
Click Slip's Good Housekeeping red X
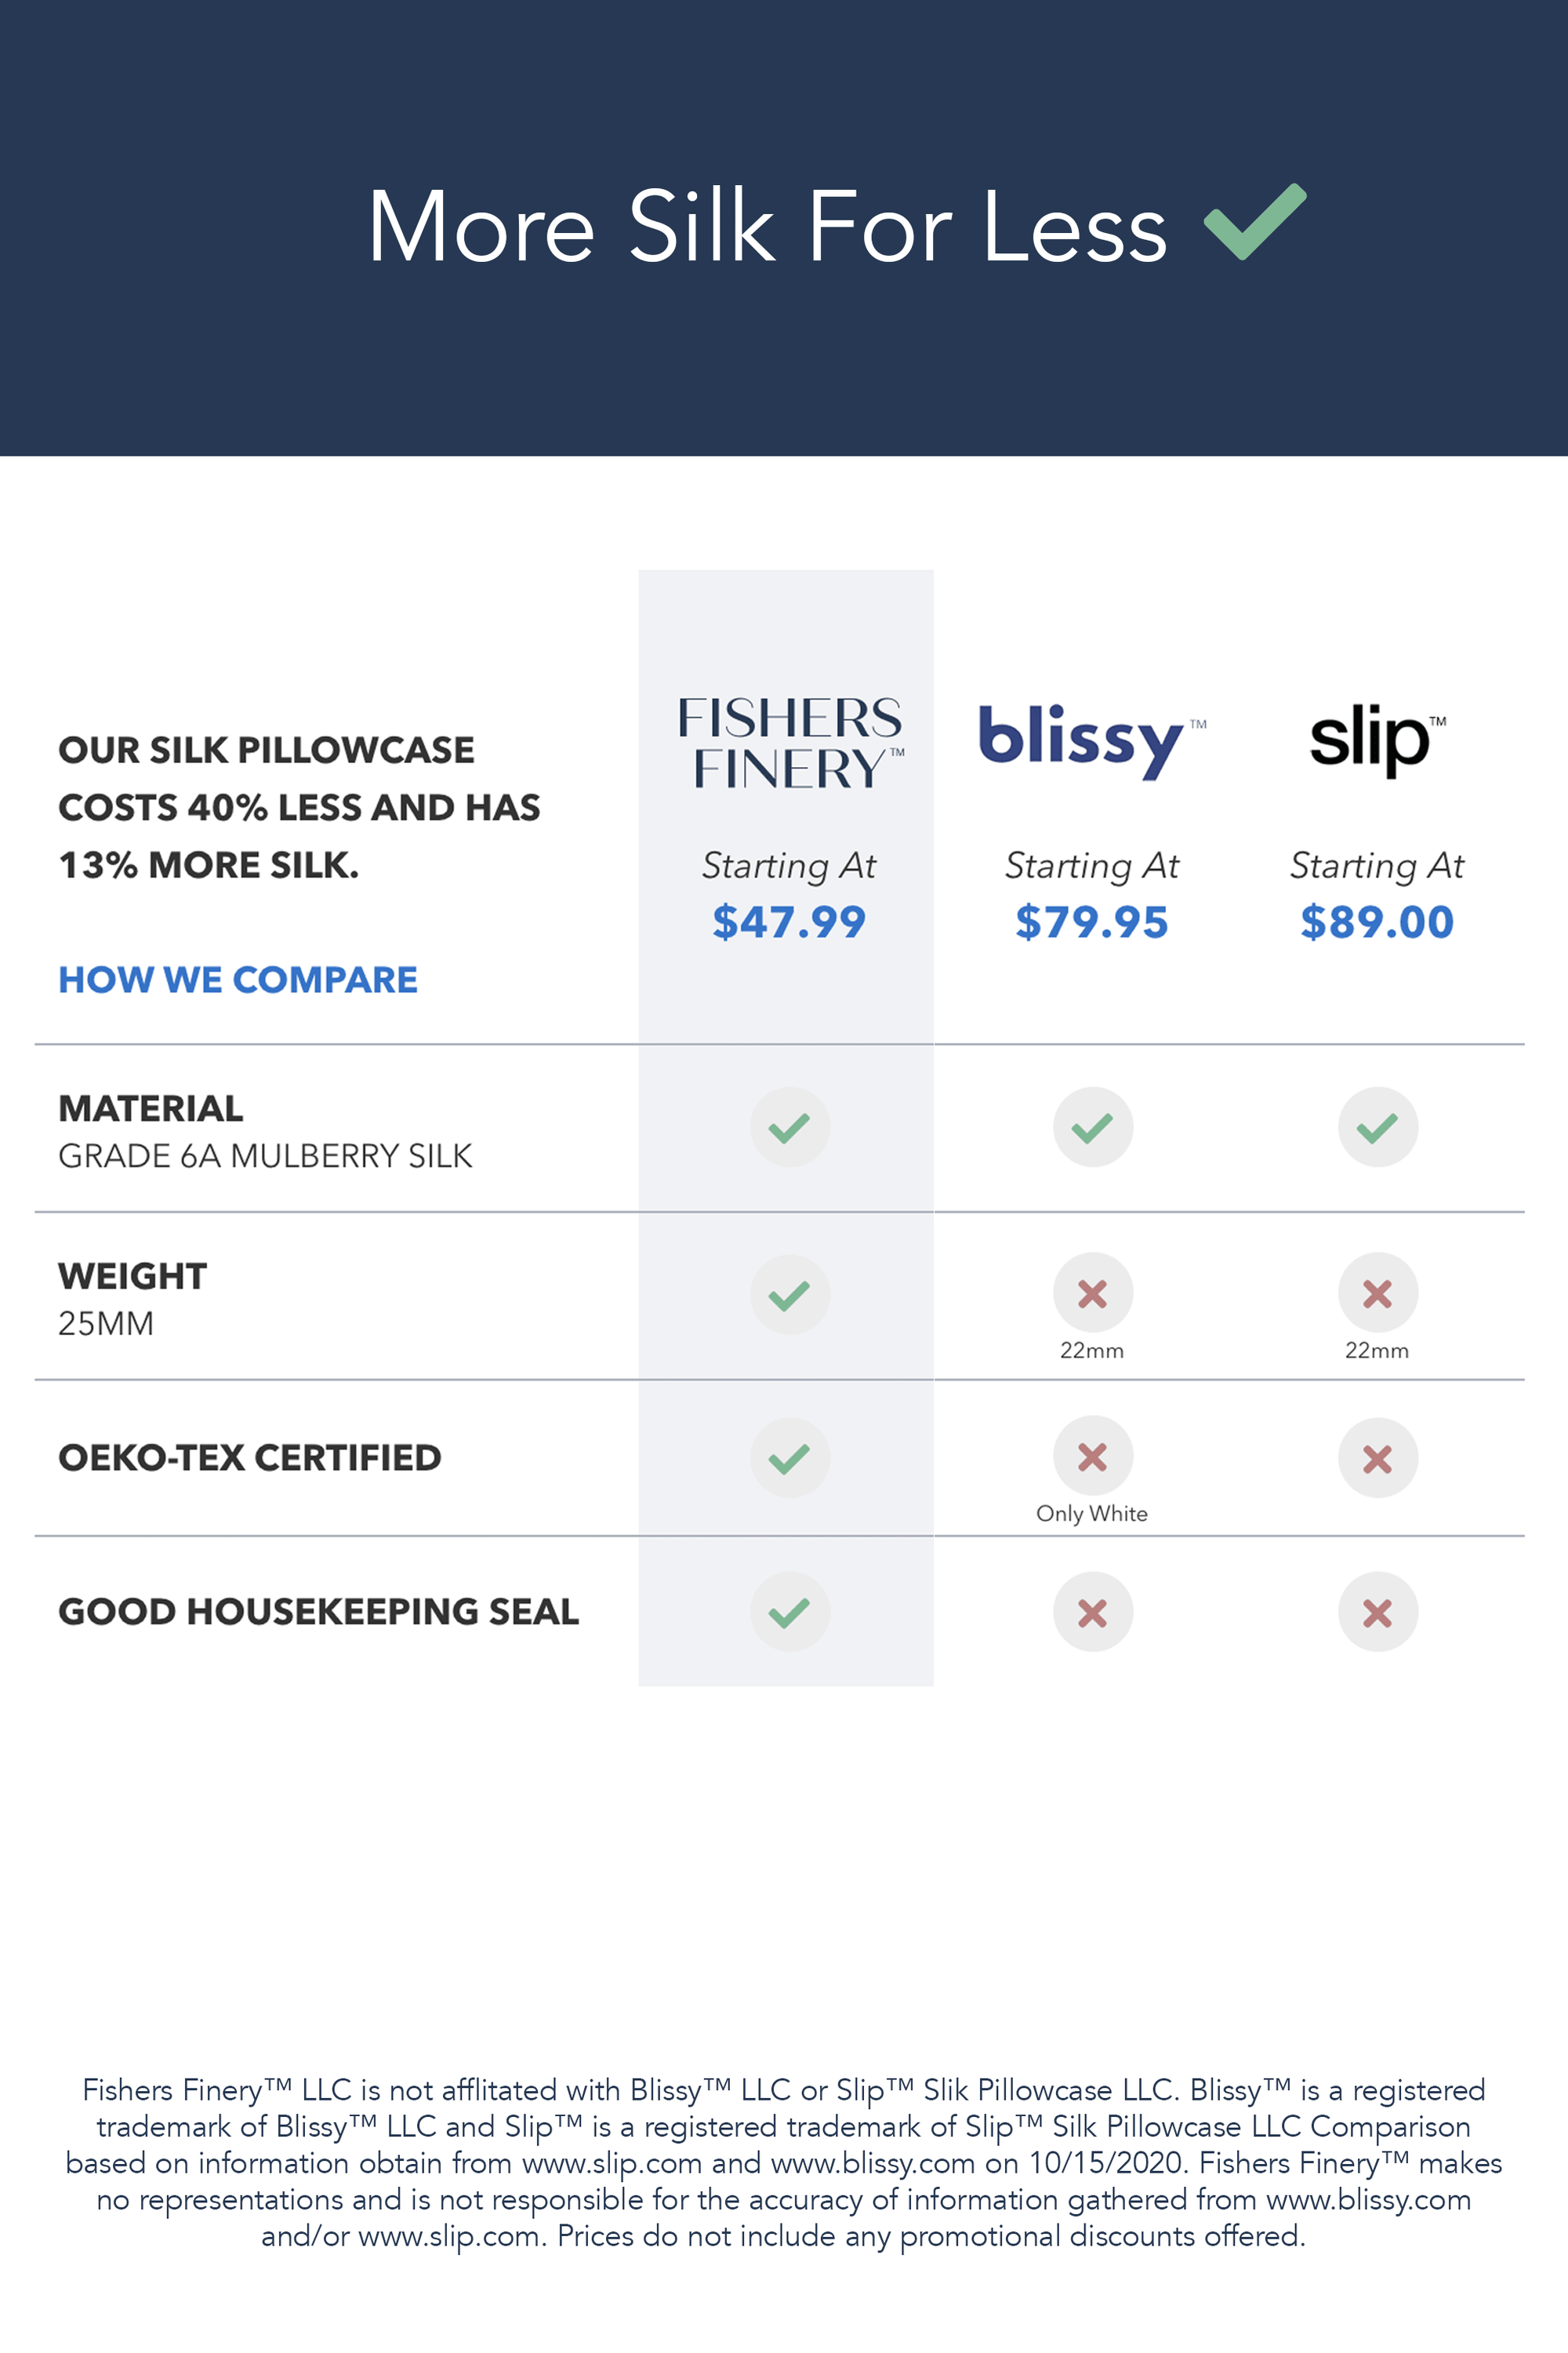pyautogui.click(x=1377, y=1612)
